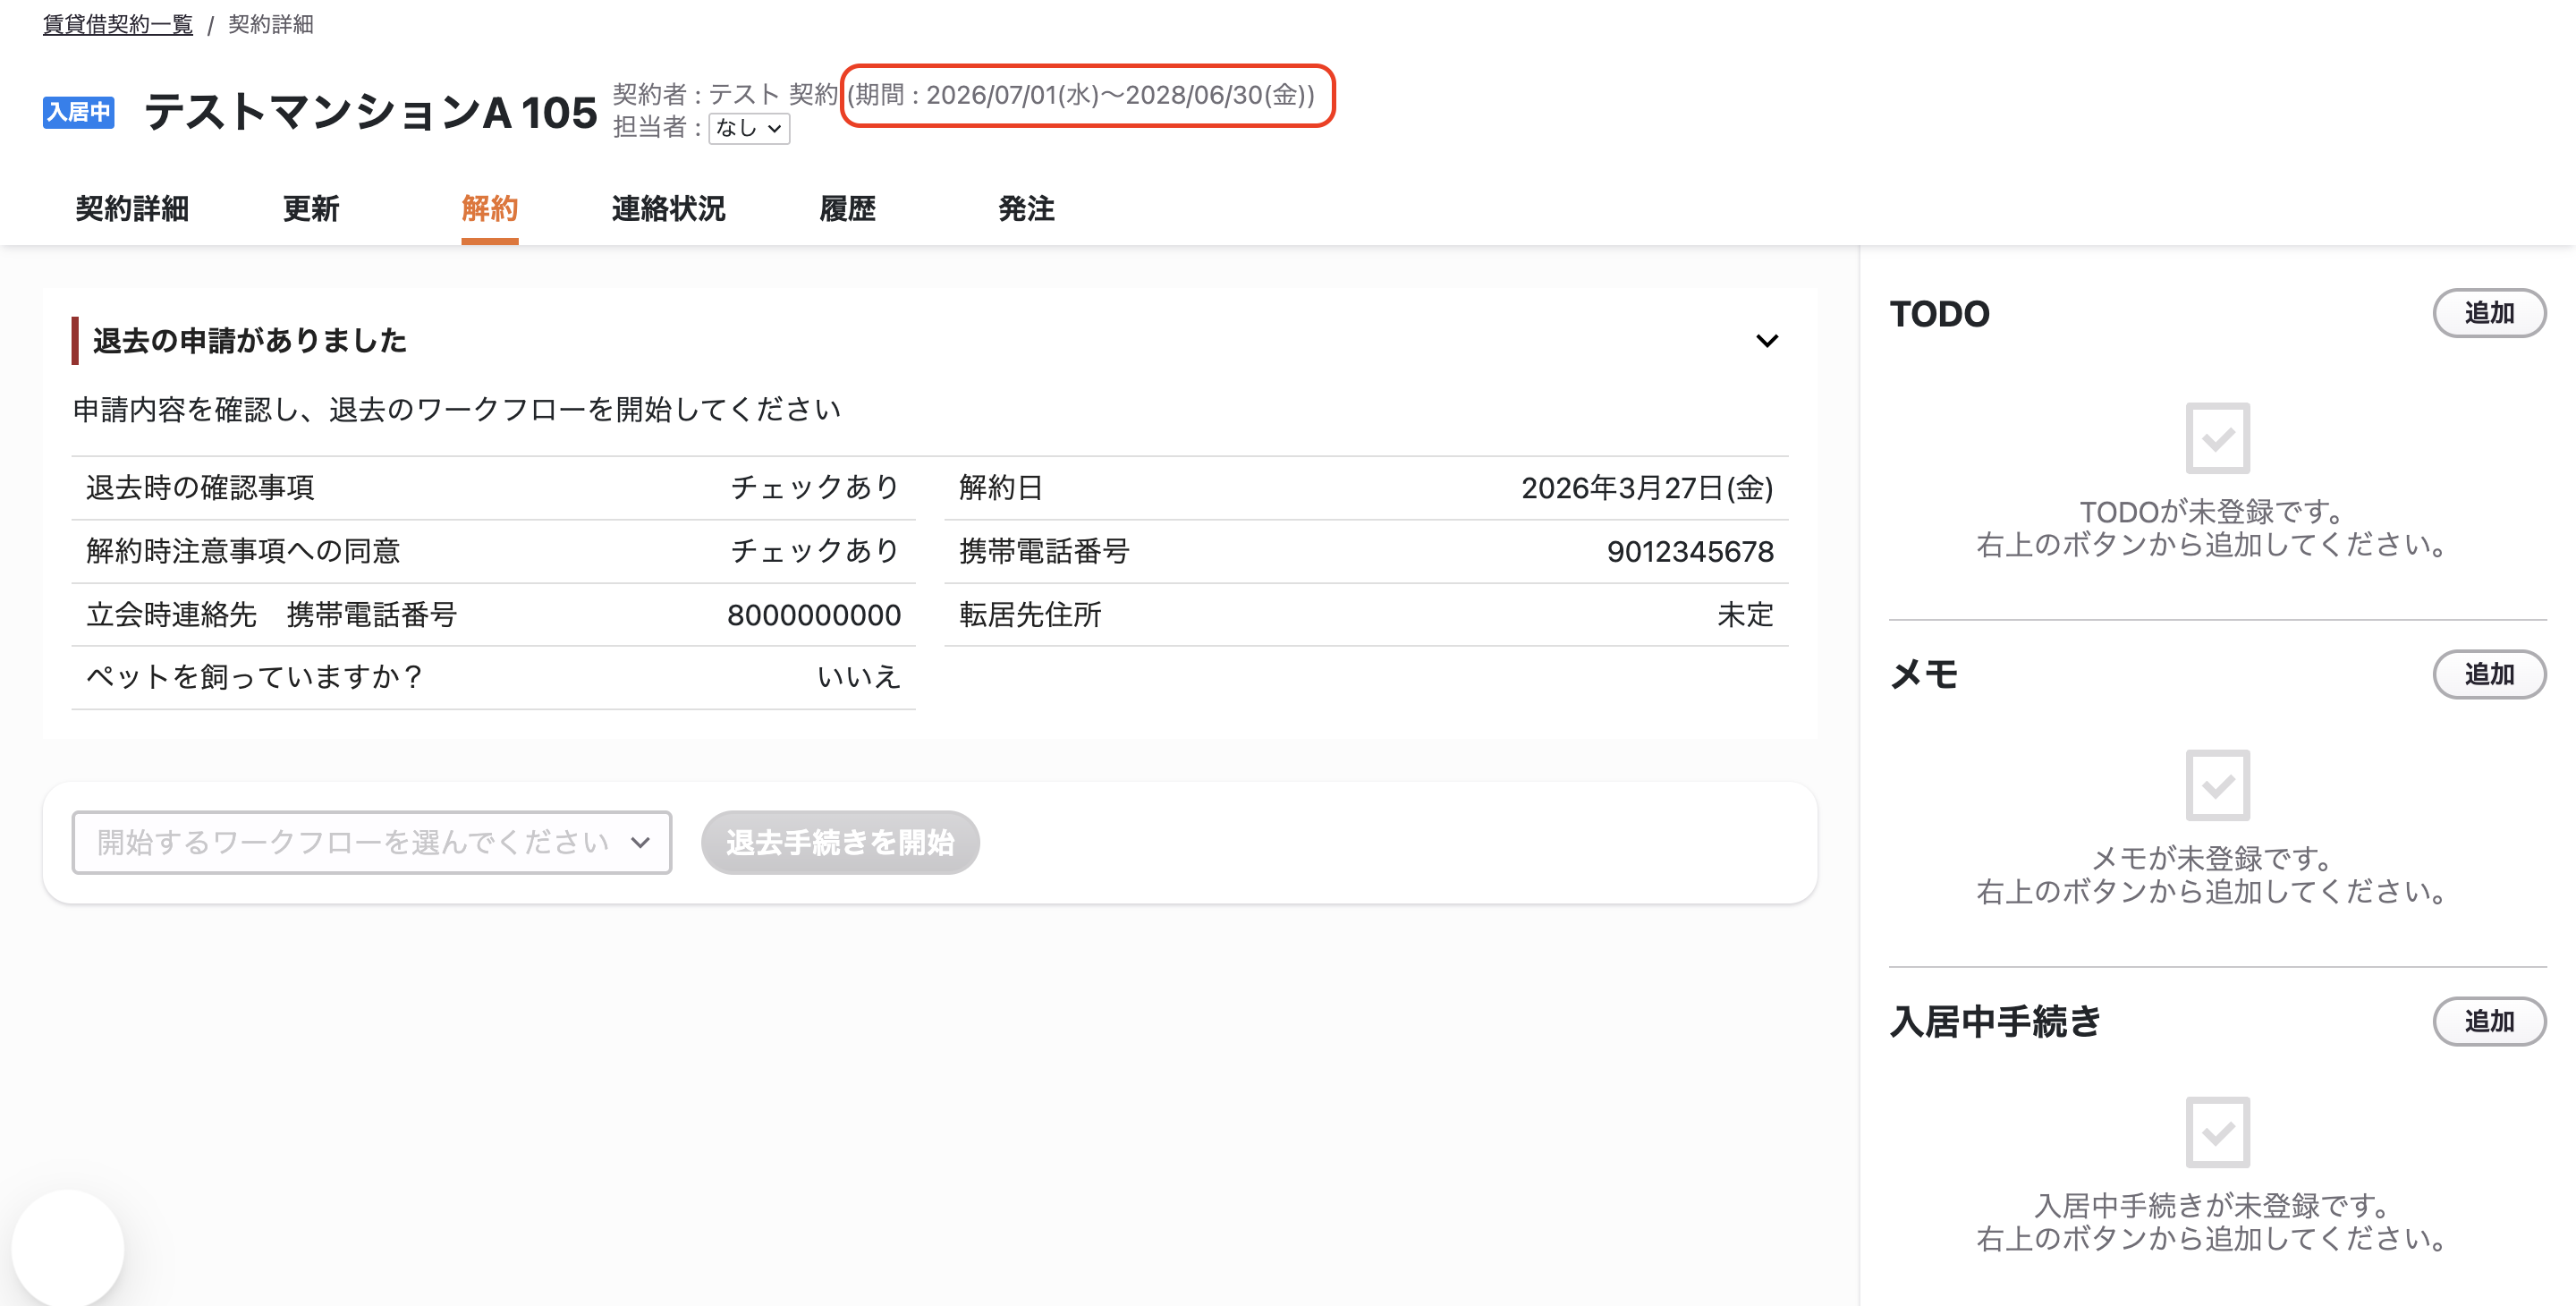Click the 解約日 label
The image size is (2576, 1306).
1001,488
